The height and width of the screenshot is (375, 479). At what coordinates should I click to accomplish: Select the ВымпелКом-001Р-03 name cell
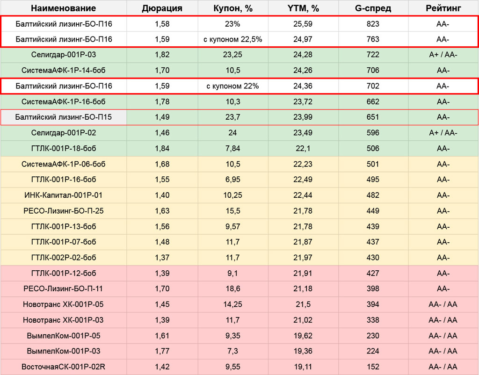[x=64, y=351]
